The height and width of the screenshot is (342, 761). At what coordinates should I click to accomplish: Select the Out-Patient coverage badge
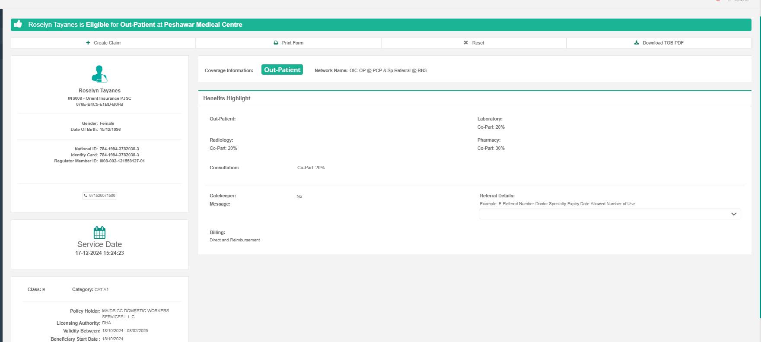coord(282,70)
